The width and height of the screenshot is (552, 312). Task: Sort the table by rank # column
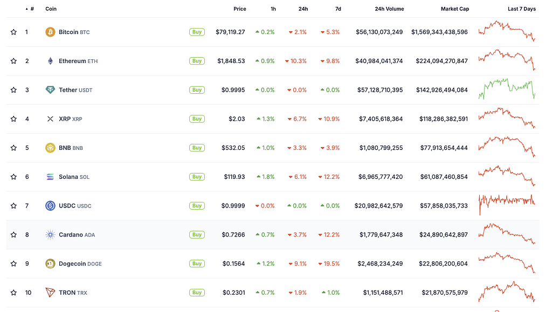[32, 9]
